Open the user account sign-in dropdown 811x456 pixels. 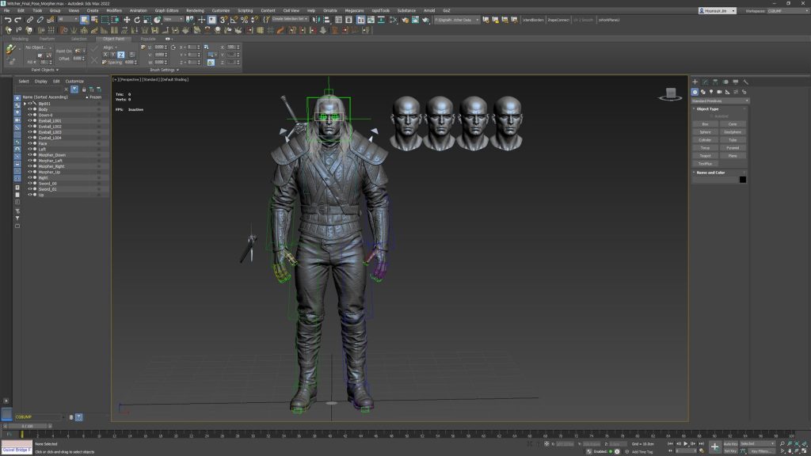tap(717, 10)
